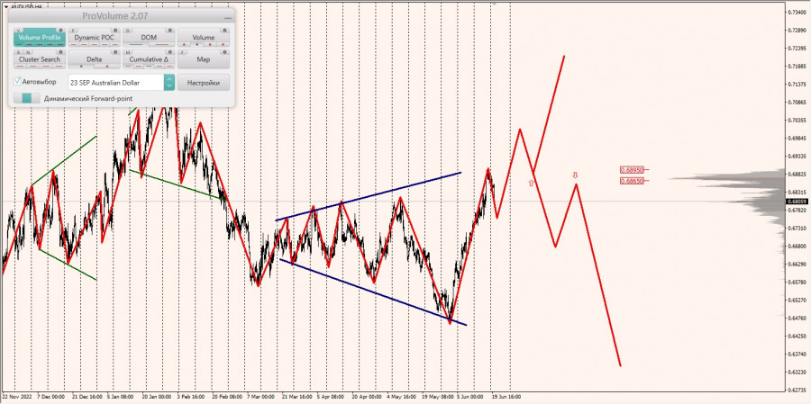Image resolution: width=811 pixels, height=404 pixels.
Task: Toggle green dot segment under Volume
Action: tap(197, 44)
